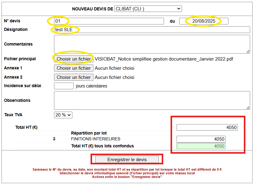Click Aucun fichier choisi text beside Annexe 2

(x=115, y=77)
